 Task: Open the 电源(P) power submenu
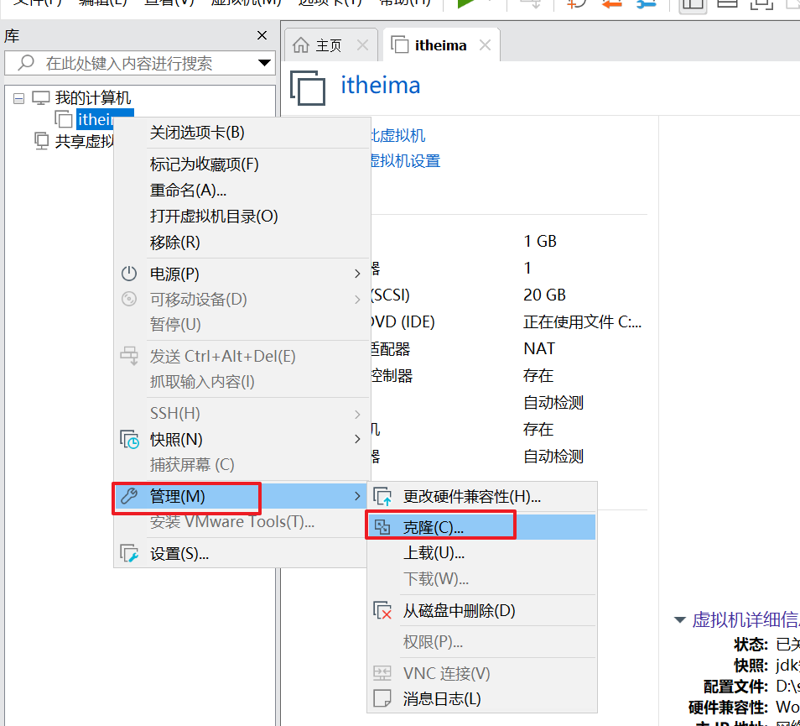[242, 274]
